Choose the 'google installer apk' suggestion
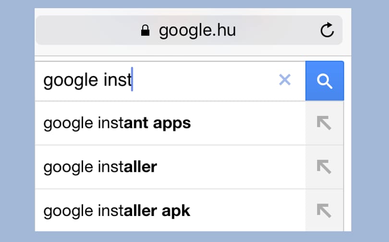 point(170,210)
